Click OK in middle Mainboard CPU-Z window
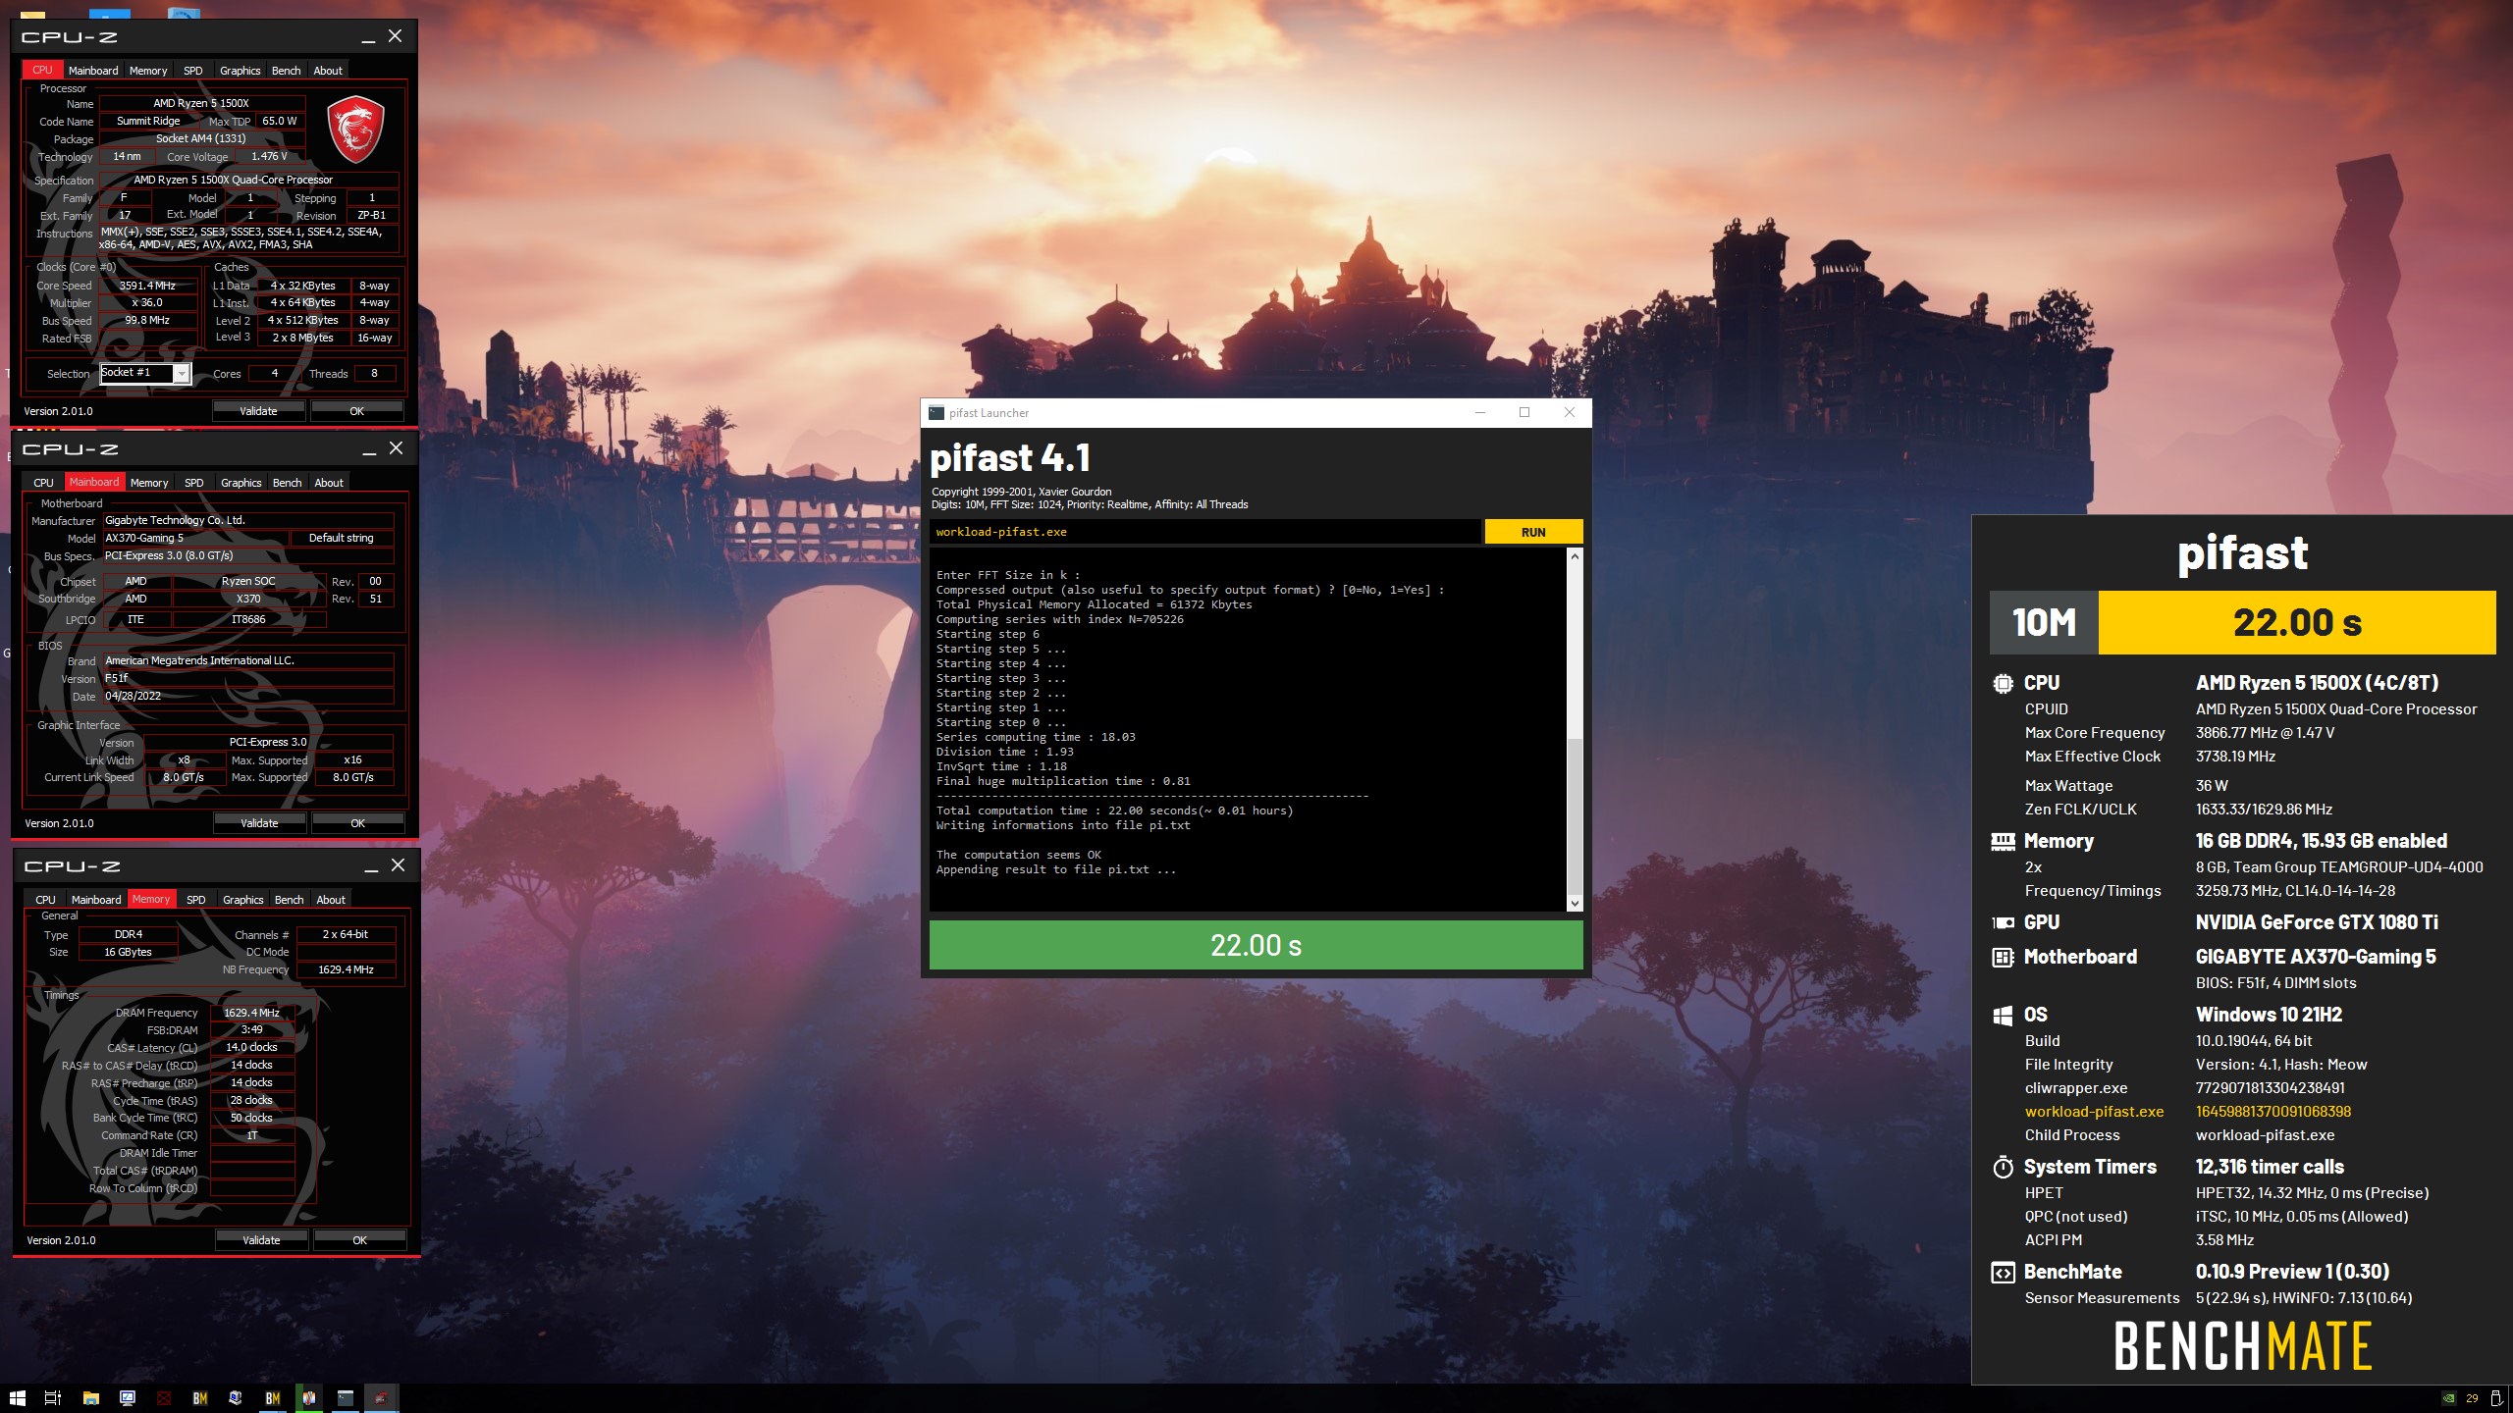 point(357,823)
